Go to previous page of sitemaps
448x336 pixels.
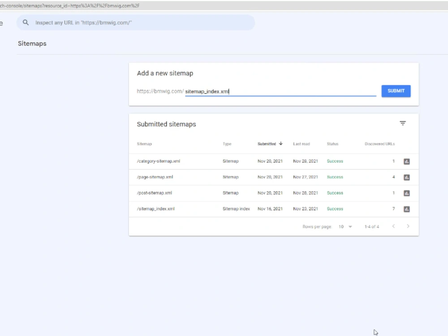click(393, 226)
